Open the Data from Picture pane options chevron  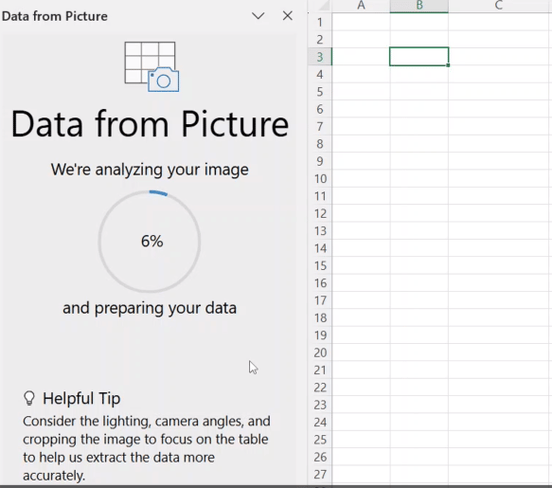(x=258, y=16)
